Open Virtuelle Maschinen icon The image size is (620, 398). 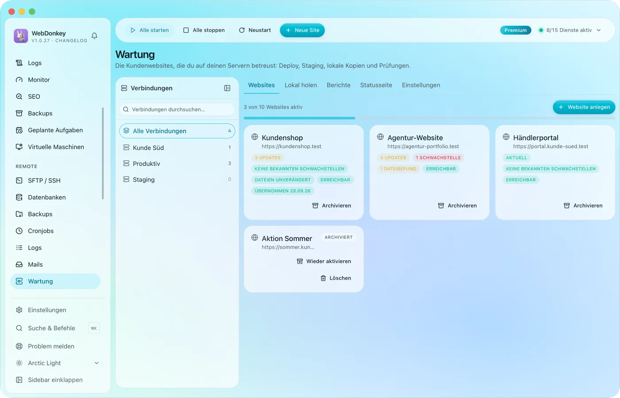coord(19,147)
